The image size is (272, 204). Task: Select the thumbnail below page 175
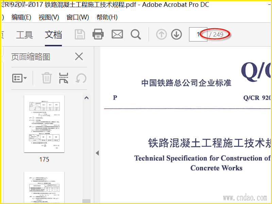coord(44,187)
